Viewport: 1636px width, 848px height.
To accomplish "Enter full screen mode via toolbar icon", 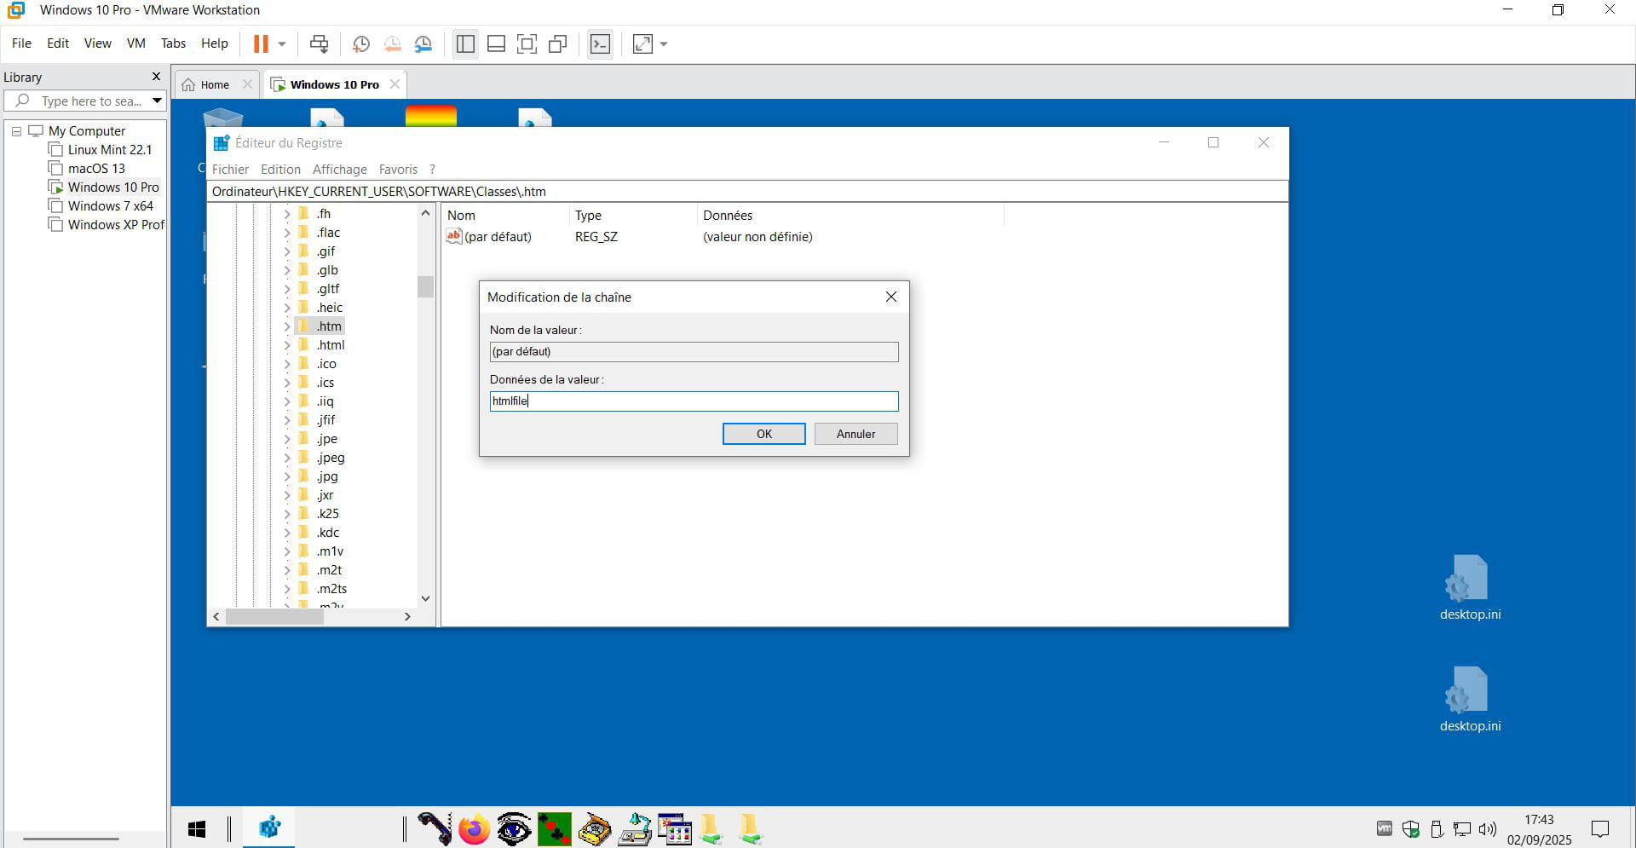I will click(527, 43).
